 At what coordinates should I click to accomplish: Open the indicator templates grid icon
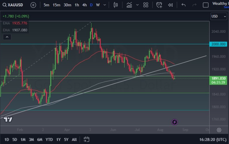point(146,5)
